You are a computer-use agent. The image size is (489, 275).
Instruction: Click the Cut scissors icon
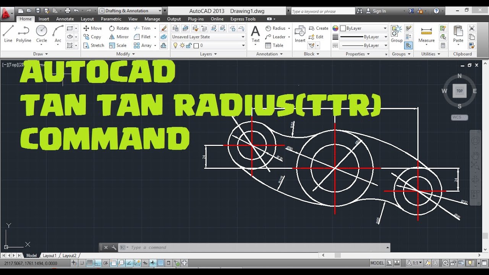[x=472, y=28]
